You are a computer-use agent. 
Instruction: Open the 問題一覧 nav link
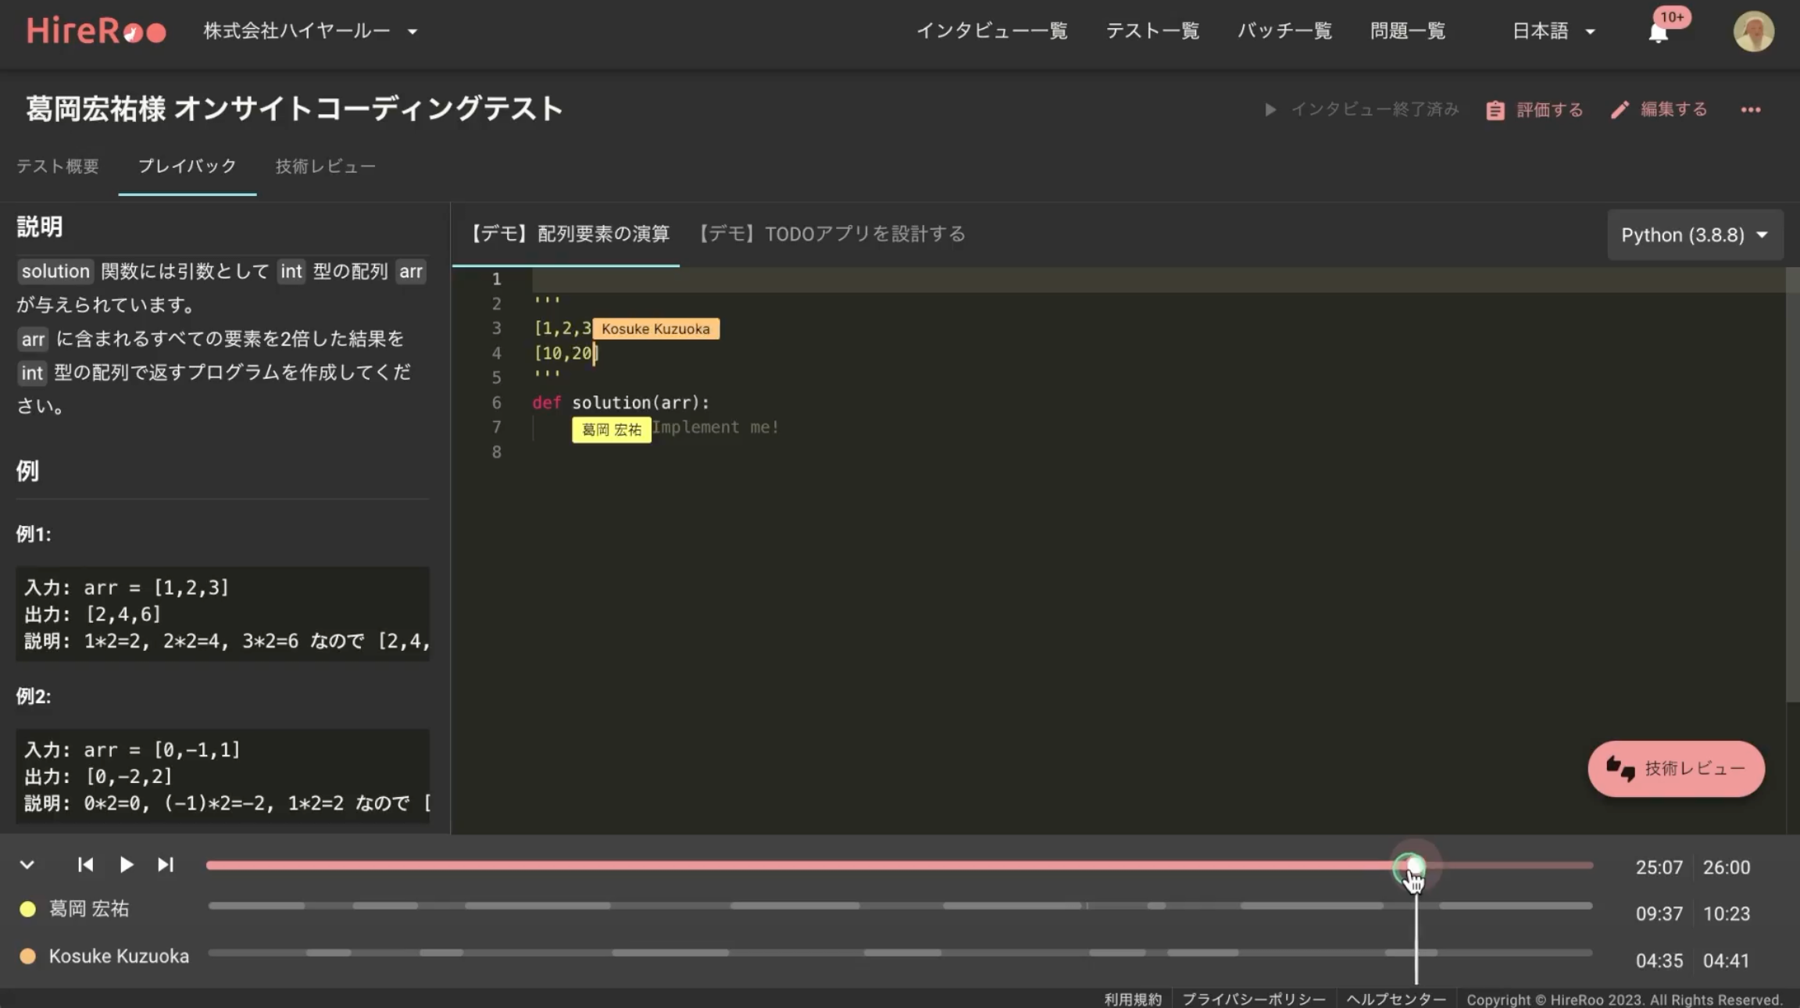[x=1408, y=31]
